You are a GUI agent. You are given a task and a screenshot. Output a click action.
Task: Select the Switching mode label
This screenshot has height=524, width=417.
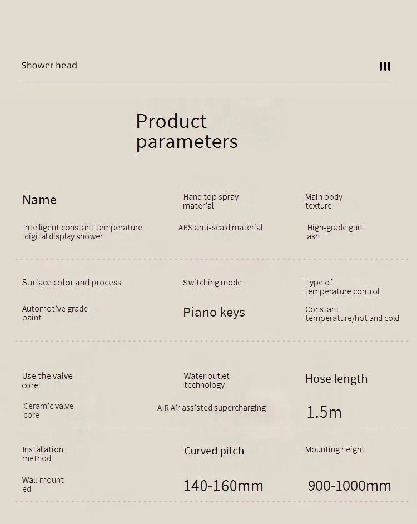click(x=212, y=283)
